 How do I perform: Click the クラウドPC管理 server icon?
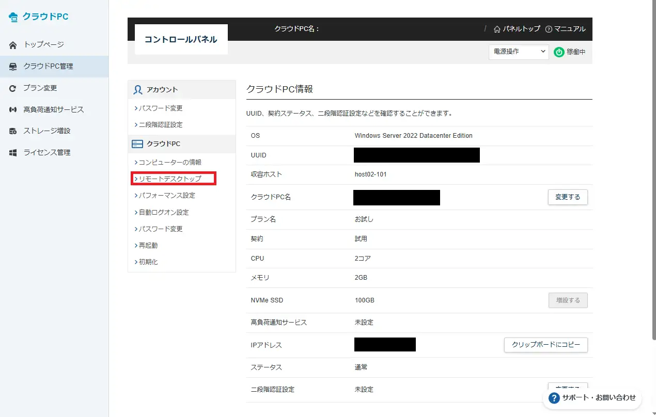(x=13, y=66)
